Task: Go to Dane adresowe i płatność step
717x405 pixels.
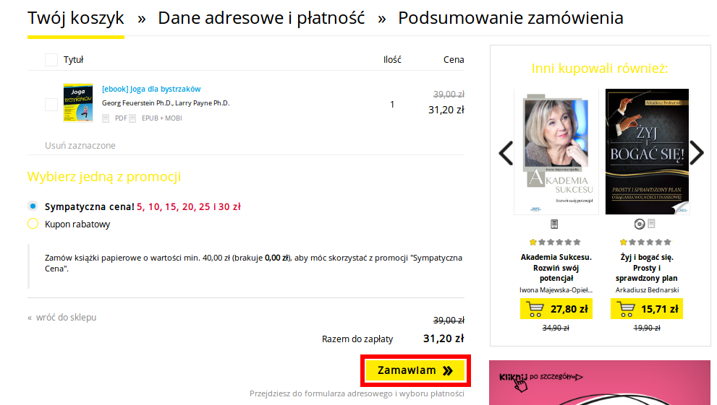Action: pos(261,18)
